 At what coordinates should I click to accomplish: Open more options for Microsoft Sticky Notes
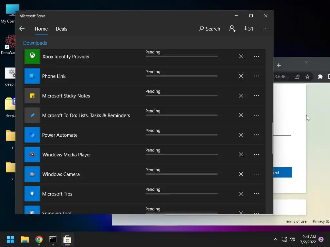pos(256,96)
